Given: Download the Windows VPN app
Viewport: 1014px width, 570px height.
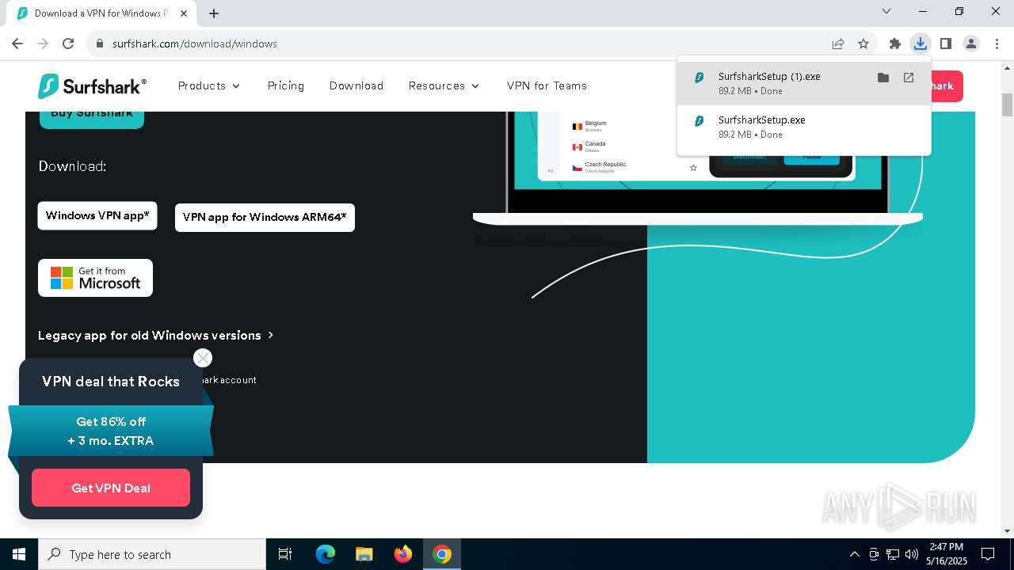Looking at the screenshot, I should [97, 215].
